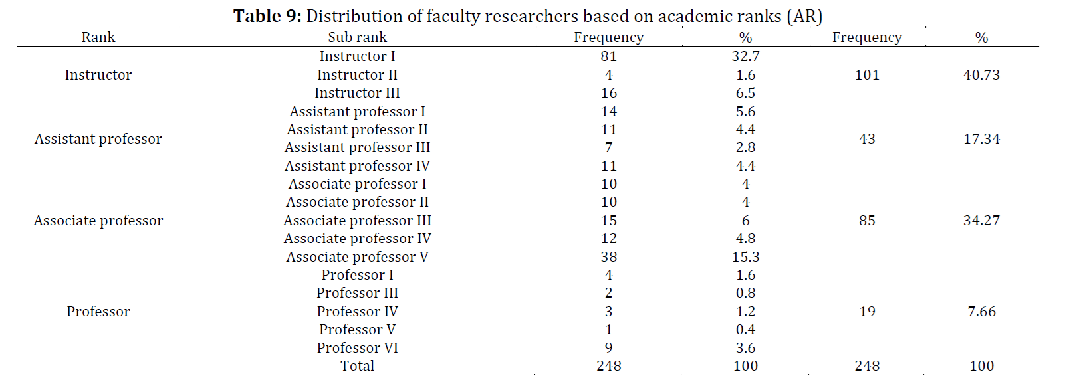Select the Rank column header
This screenshot has width=1069, height=384.
(x=98, y=37)
